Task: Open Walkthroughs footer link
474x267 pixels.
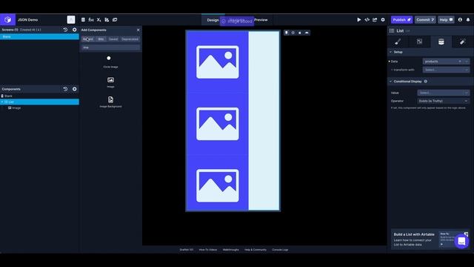Action: point(230,250)
